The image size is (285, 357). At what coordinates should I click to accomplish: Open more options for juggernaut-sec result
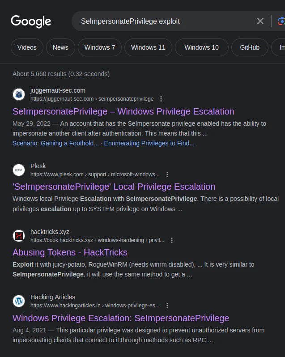pyautogui.click(x=161, y=99)
